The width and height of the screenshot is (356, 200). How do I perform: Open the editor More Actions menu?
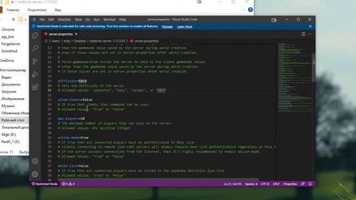coord(310,34)
